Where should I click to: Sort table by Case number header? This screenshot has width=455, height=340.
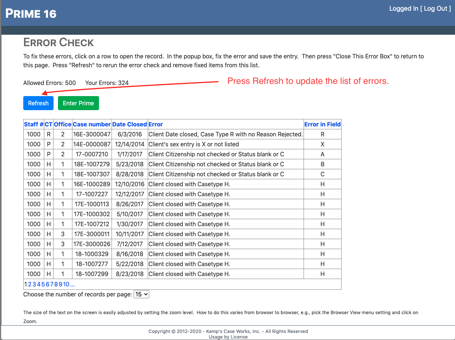tap(92, 125)
